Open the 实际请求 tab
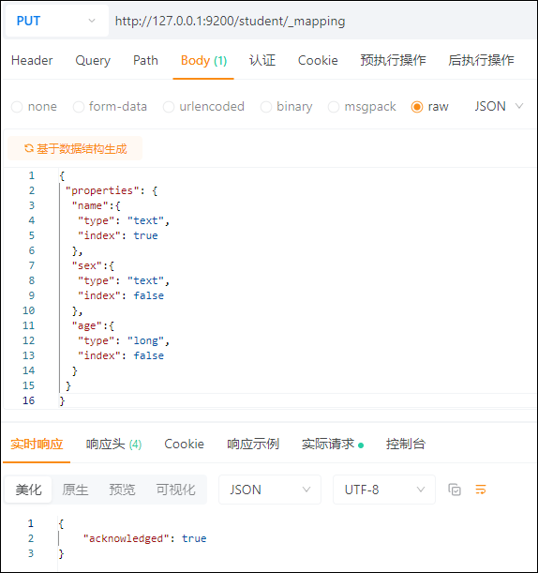 point(333,444)
